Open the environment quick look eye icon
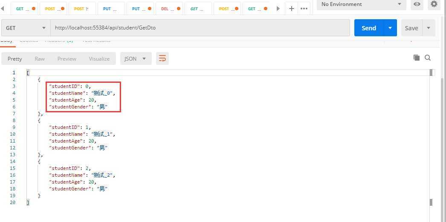The image size is (446, 222). (x=417, y=4)
